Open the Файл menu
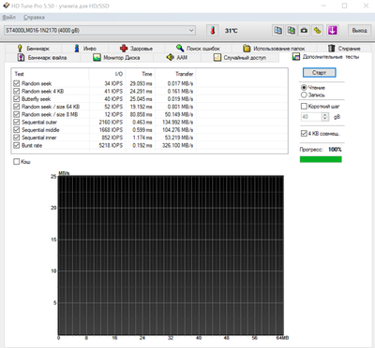375x348 pixels. 8,18
